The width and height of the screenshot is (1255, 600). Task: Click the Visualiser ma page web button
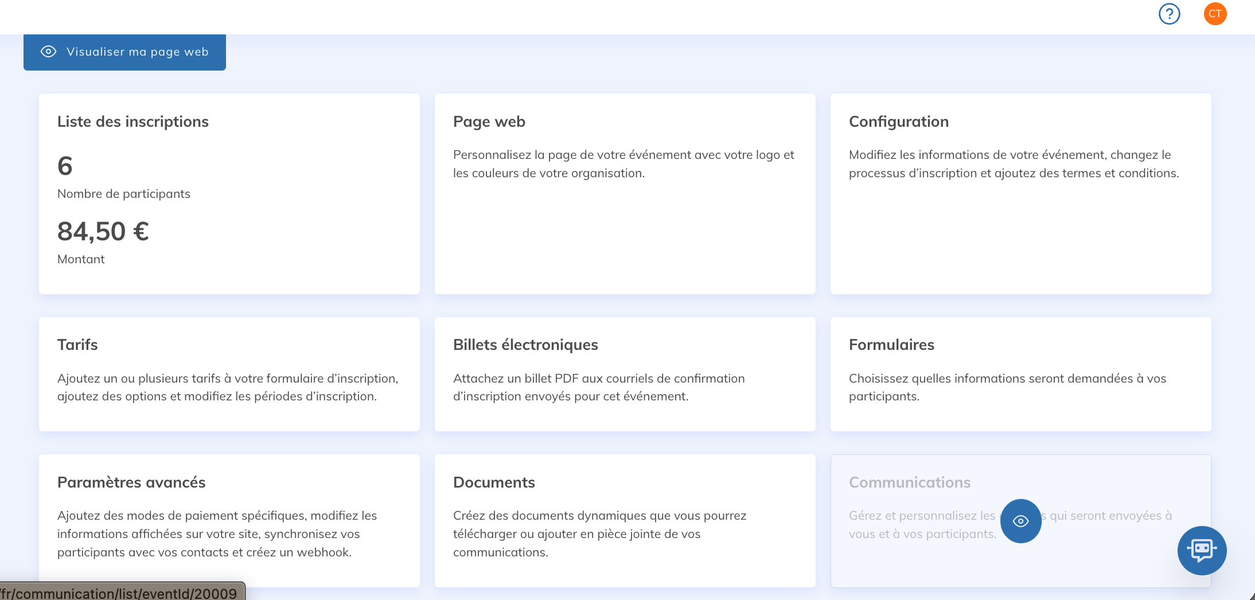click(x=137, y=52)
